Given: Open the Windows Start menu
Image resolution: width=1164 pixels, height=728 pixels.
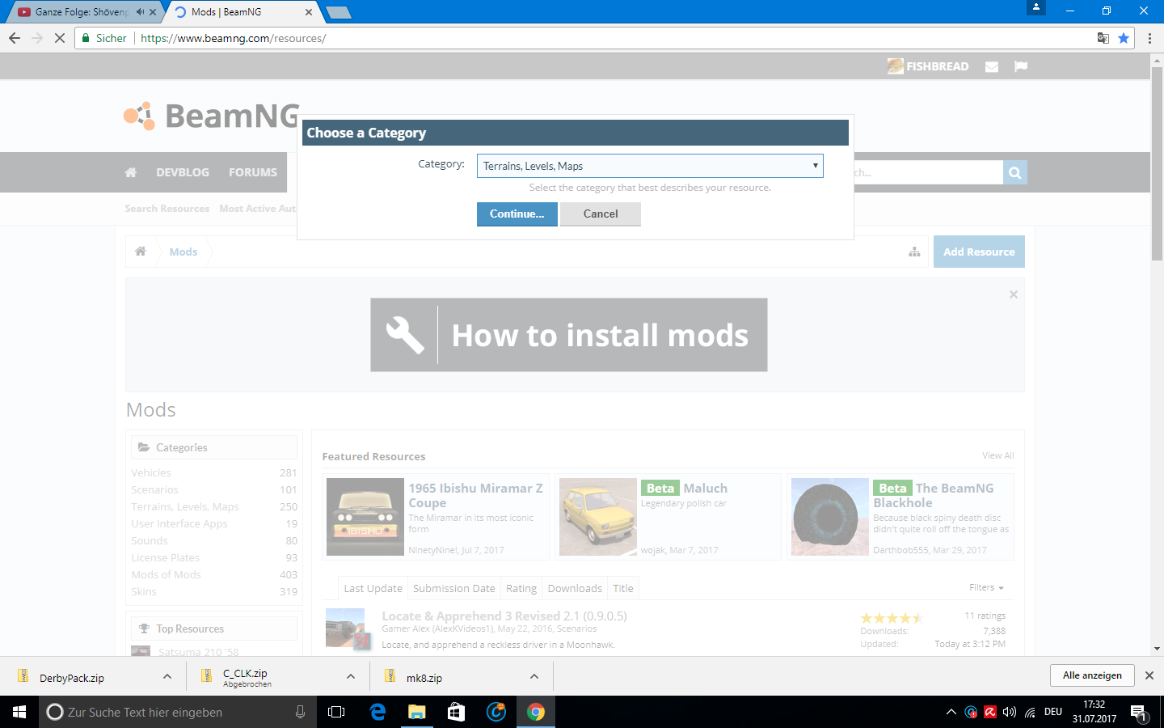Looking at the screenshot, I should point(19,712).
